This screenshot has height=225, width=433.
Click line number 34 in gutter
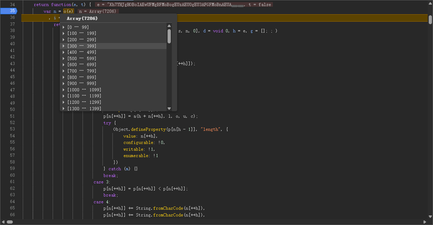tap(12, 5)
